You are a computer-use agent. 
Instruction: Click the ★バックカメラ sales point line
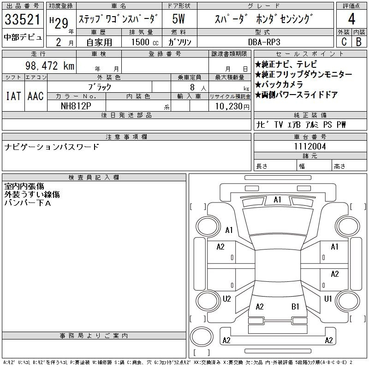(279, 85)
